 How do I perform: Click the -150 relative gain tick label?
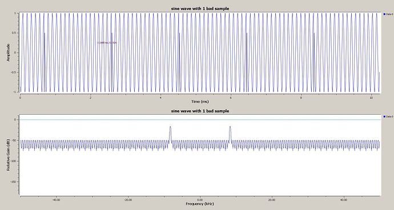(x=13, y=181)
